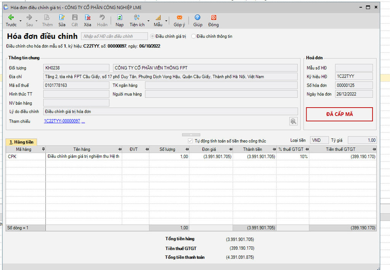The image size is (390, 270).
Task: Collapse the general info panel with the arrow bar
Action: [x=191, y=135]
